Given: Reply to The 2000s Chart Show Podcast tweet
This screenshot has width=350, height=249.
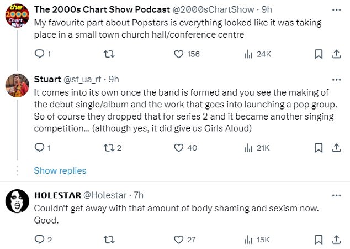Looking at the screenshot, I should click(x=39, y=54).
